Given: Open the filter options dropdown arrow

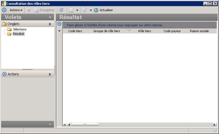Looking at the screenshot, I should click(91, 10).
